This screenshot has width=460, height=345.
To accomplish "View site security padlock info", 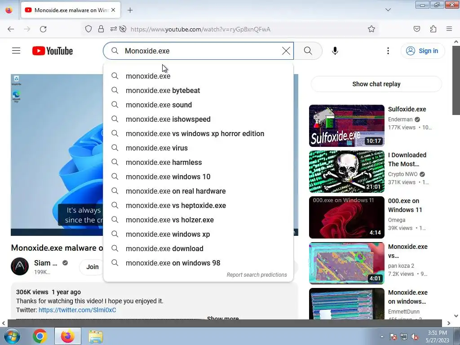I will coord(101,29).
